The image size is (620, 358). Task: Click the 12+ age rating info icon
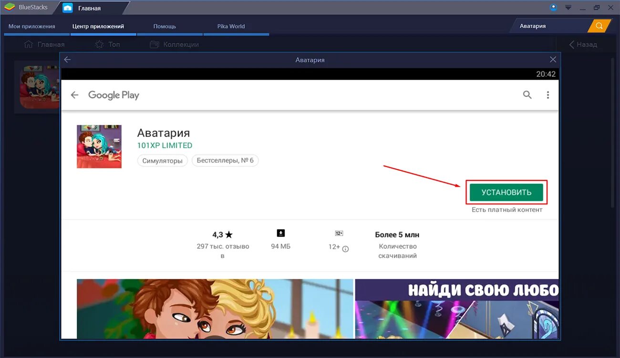tap(346, 249)
